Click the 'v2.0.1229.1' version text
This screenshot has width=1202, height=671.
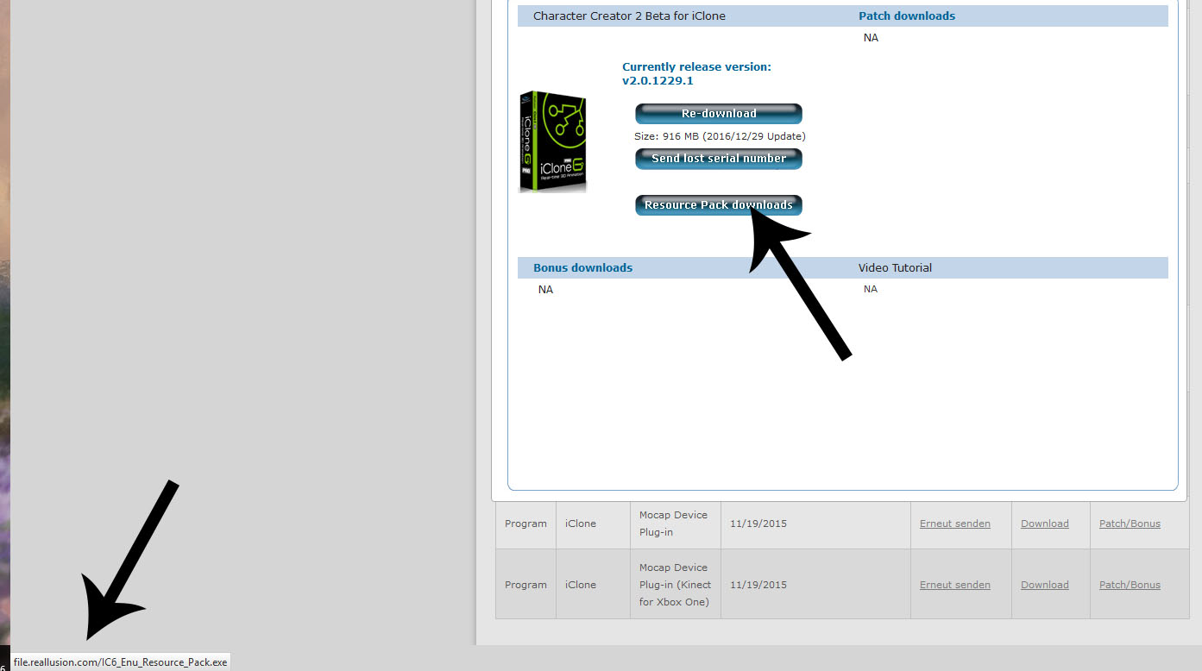(658, 81)
